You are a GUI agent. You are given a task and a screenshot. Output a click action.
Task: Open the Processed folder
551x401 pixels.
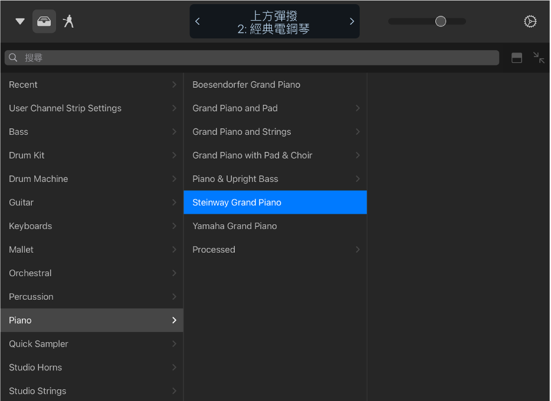tap(275, 250)
